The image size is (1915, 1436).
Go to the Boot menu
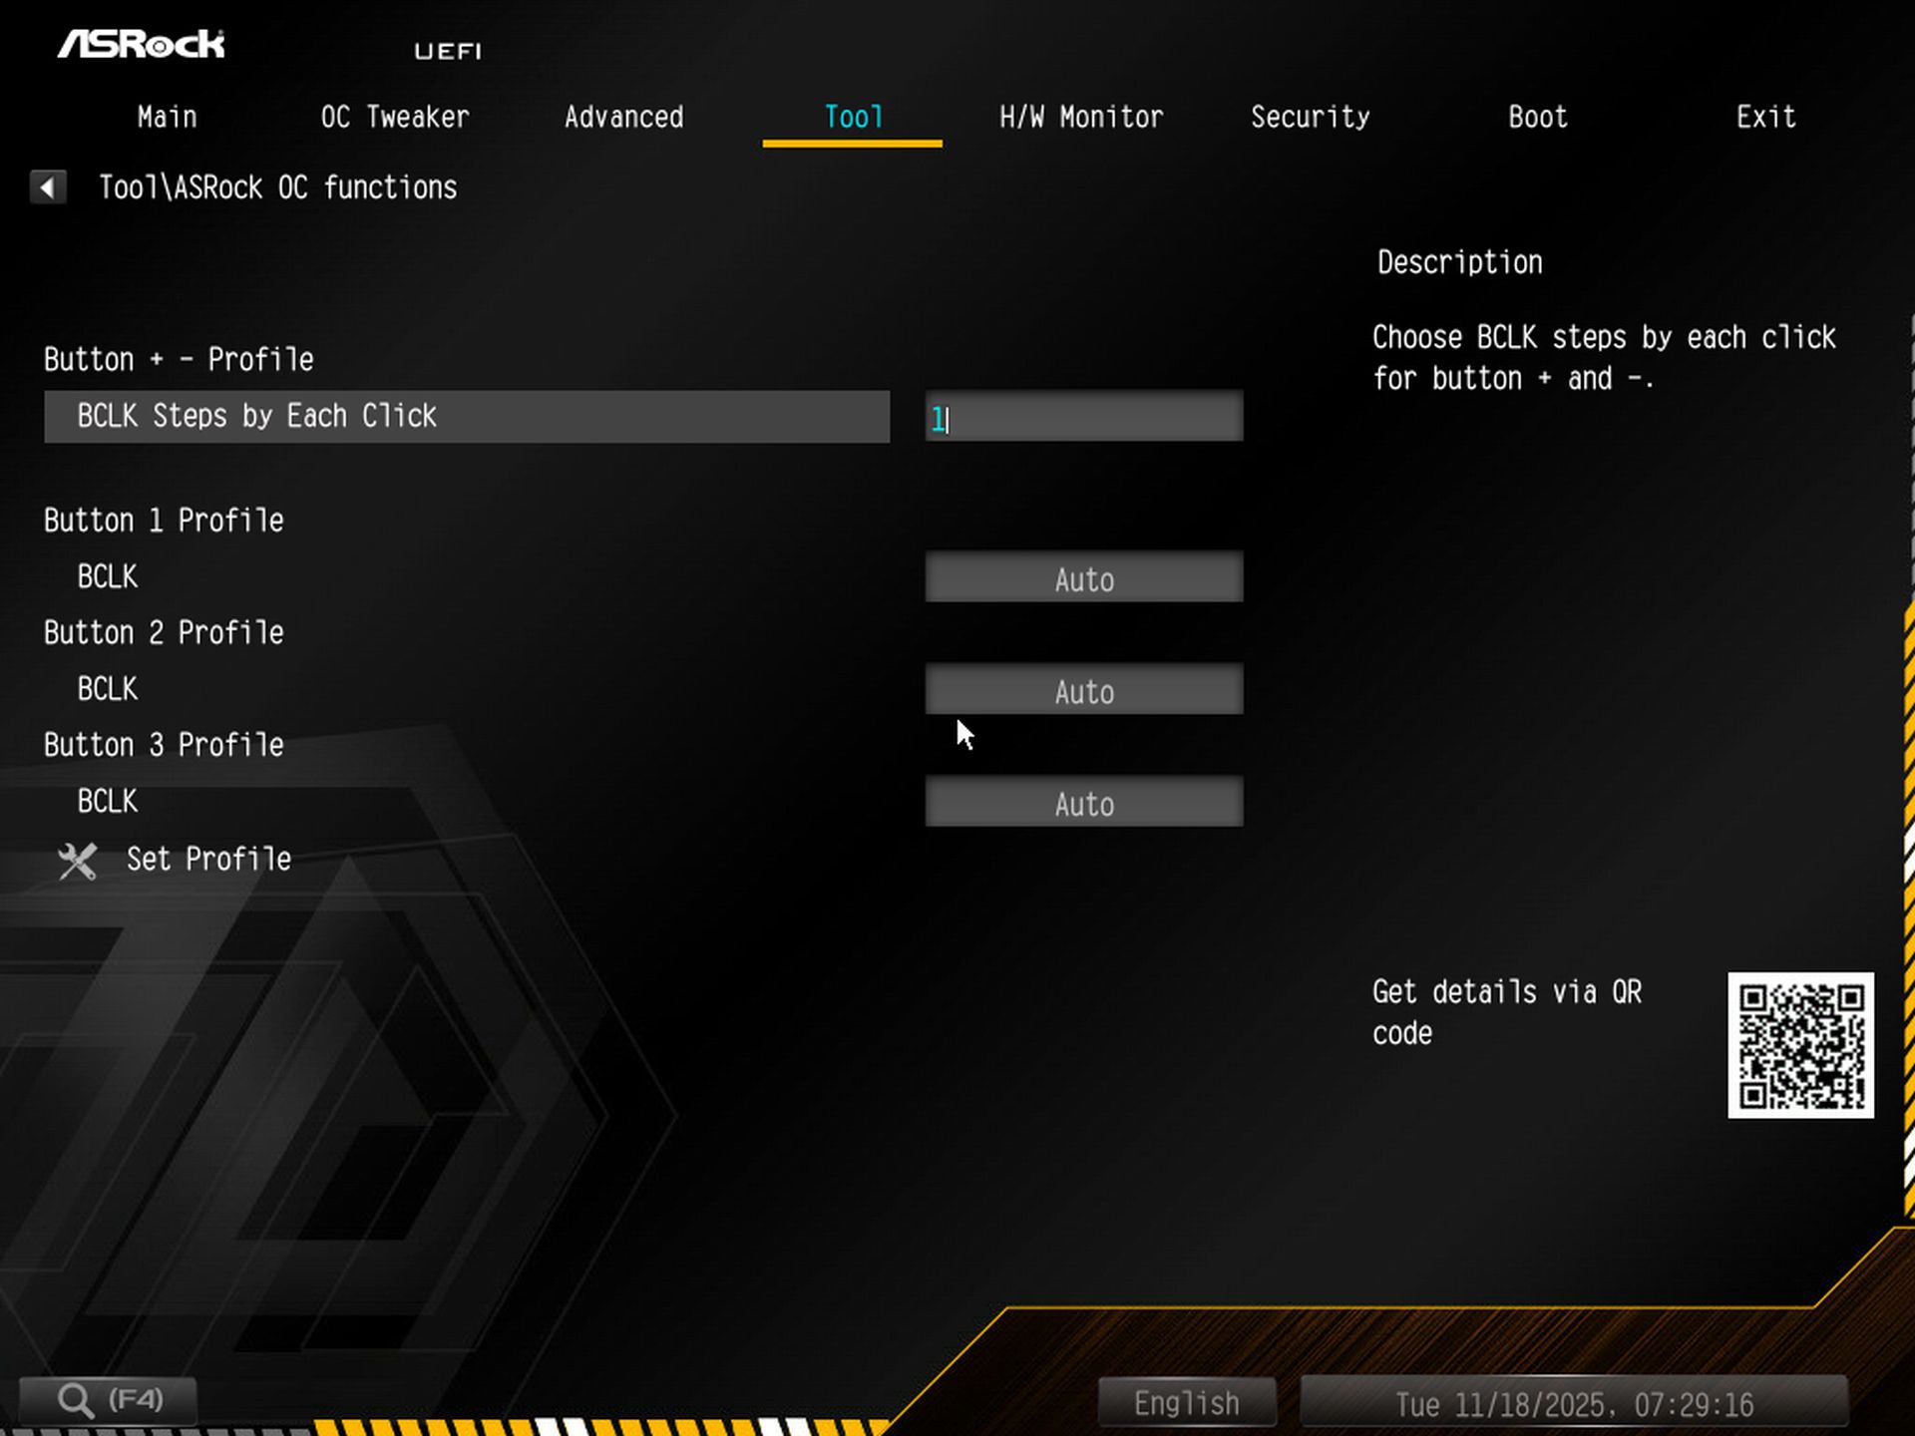[x=1536, y=117]
